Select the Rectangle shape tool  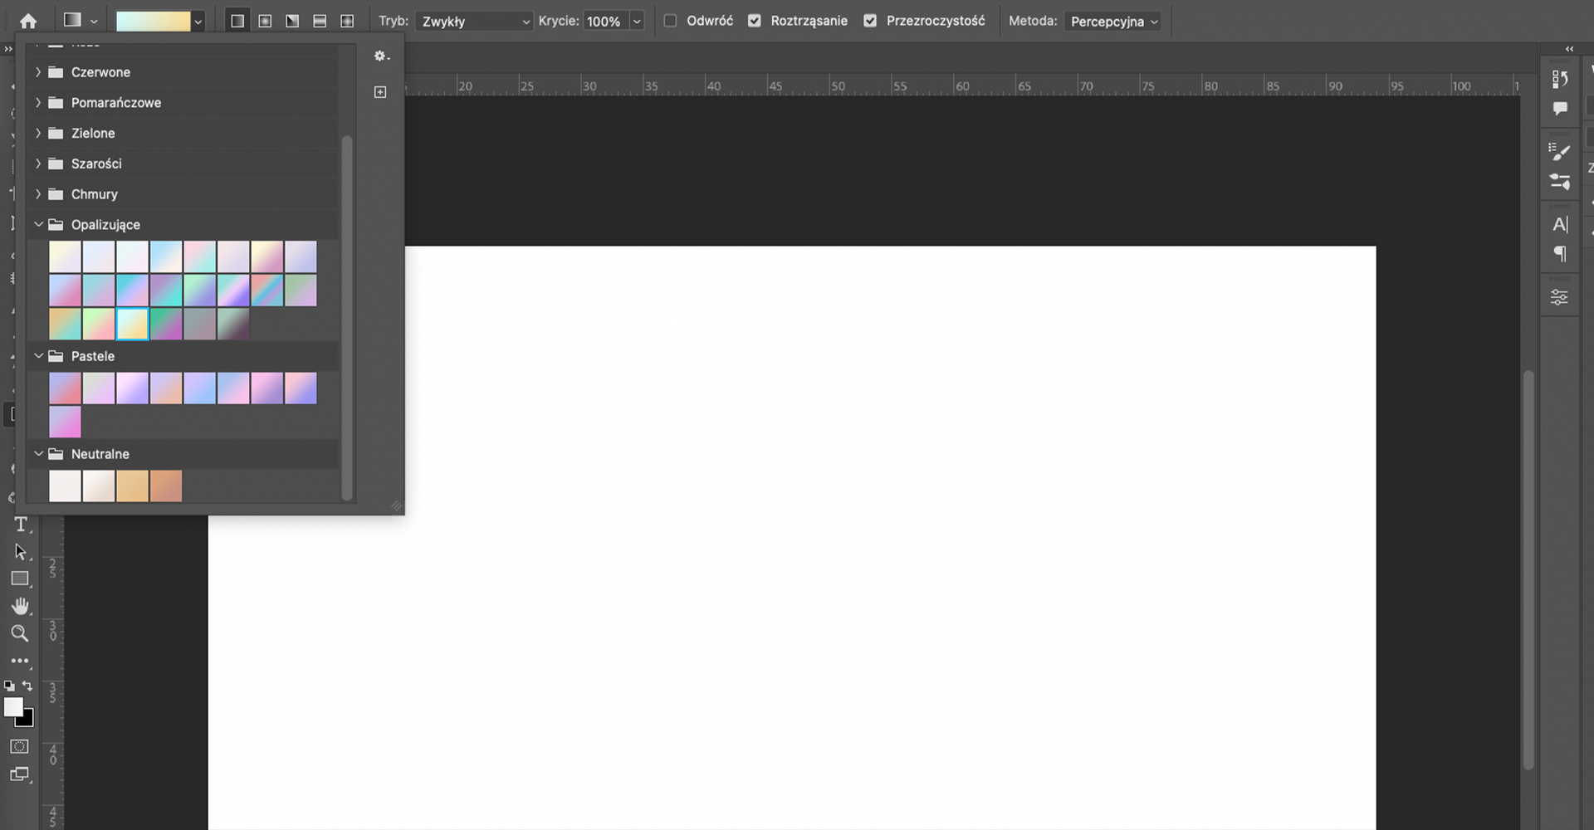point(21,579)
